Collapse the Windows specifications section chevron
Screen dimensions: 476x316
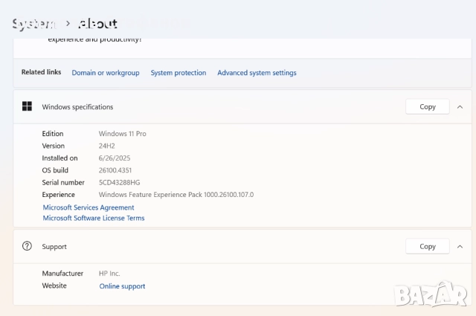[x=460, y=107]
